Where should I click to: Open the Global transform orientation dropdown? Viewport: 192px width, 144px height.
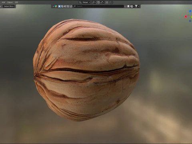click(85, 2)
